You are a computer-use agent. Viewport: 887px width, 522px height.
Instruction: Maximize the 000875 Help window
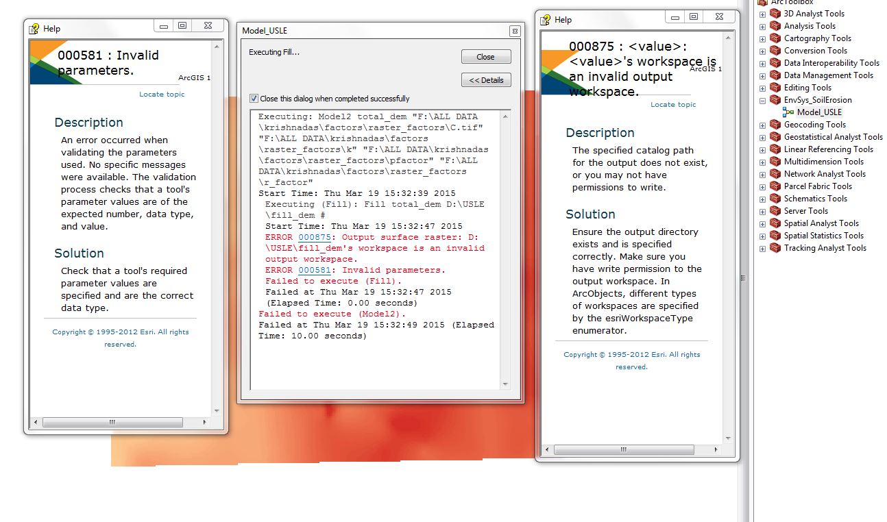point(694,16)
